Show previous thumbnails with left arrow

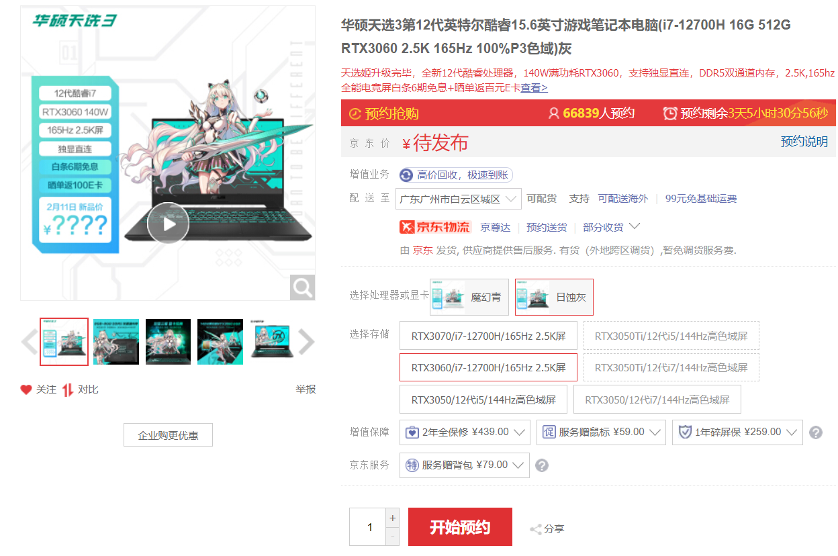point(29,342)
